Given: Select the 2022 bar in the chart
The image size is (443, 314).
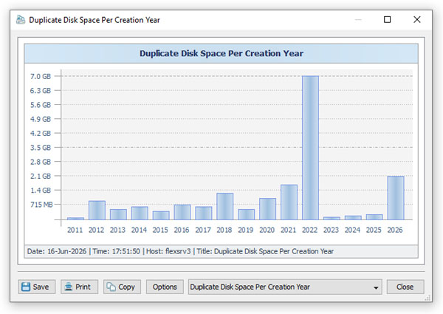Looking at the screenshot, I should point(310,148).
